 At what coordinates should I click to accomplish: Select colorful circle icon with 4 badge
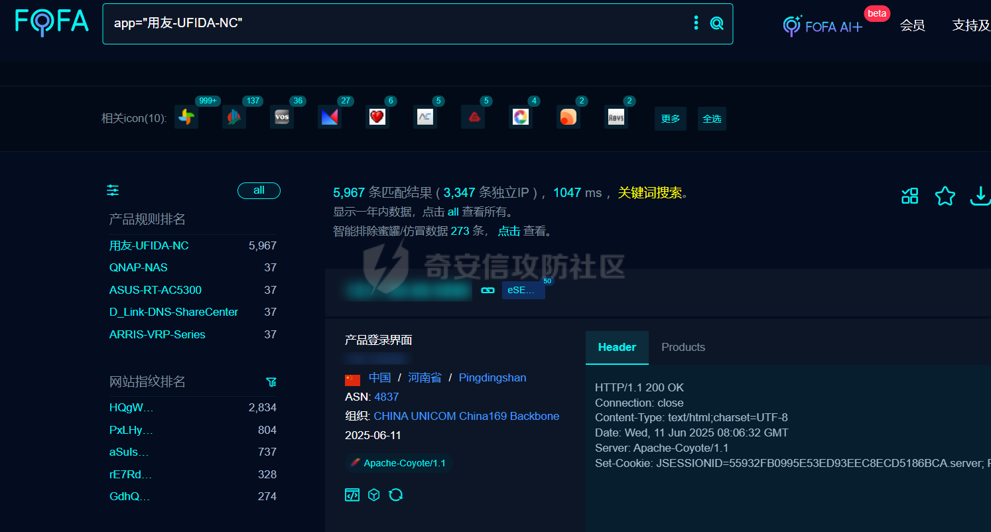pos(521,117)
